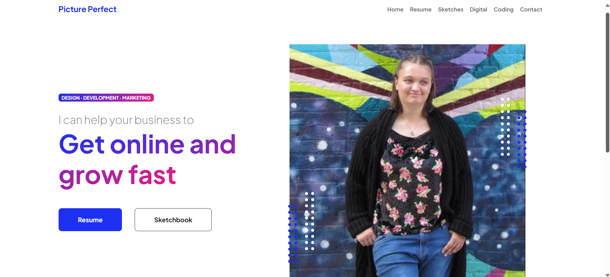The height and width of the screenshot is (277, 610).
Task: Click the Design Development Marketing badge
Action: [106, 98]
